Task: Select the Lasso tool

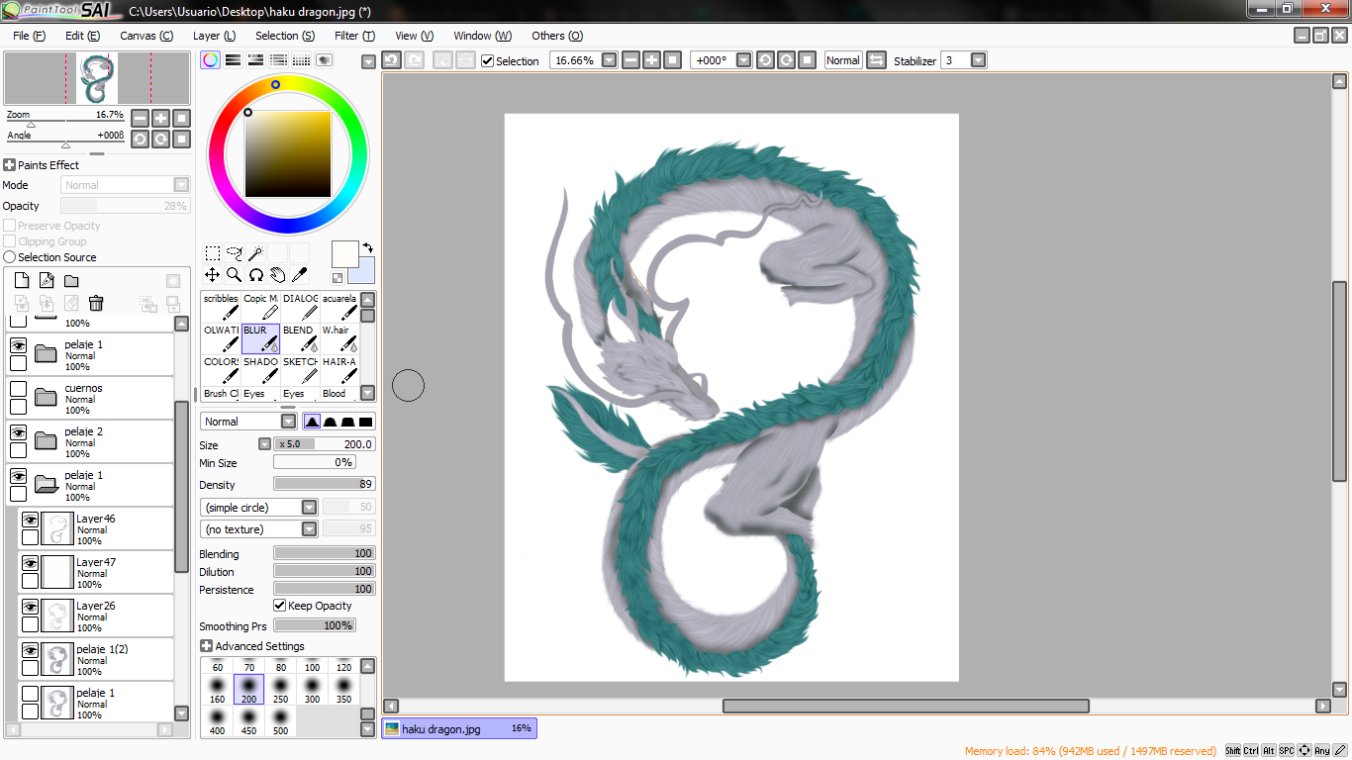Action: click(x=234, y=253)
